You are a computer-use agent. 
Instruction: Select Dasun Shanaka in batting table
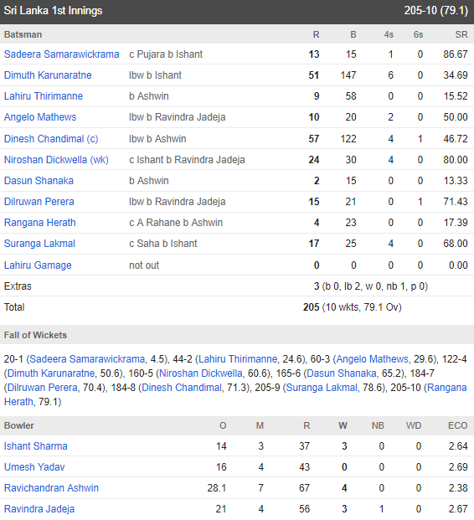click(39, 180)
